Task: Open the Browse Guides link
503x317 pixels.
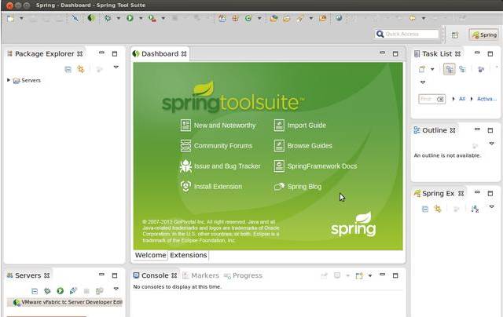Action: [303, 146]
